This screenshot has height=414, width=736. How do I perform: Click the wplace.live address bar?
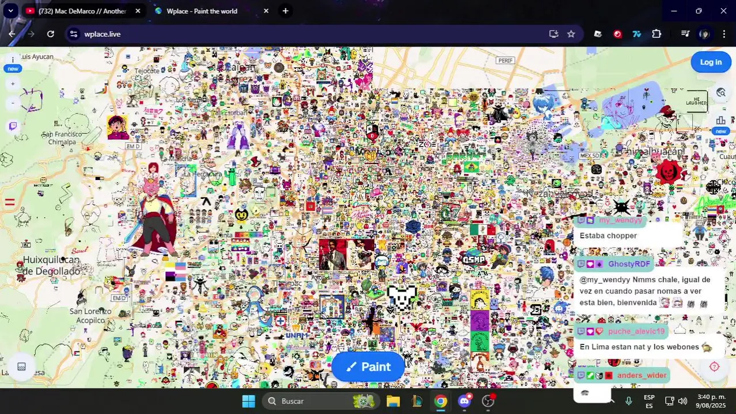[311, 34]
